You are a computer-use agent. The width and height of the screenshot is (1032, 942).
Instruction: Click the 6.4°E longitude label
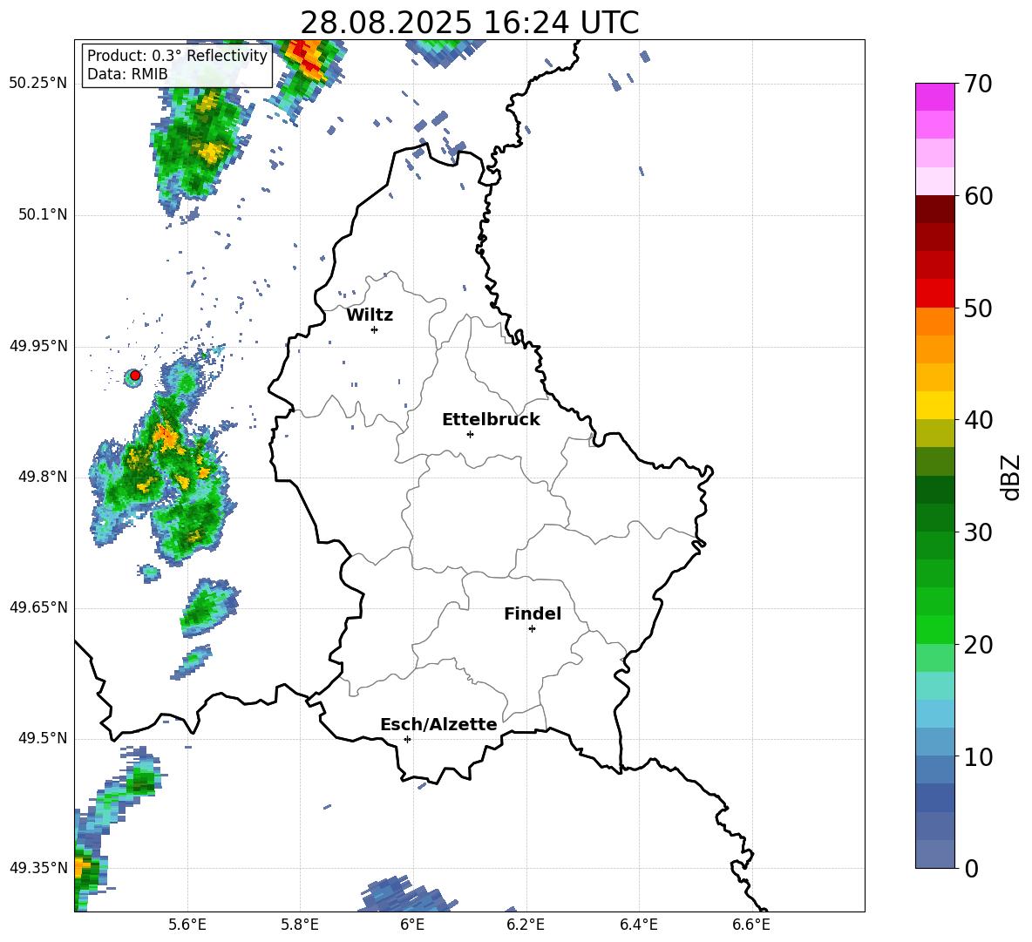pos(638,925)
